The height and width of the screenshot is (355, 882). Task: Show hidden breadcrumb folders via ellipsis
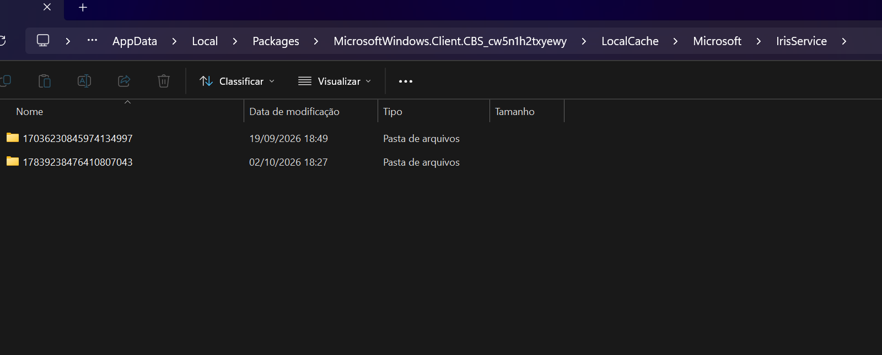[92, 40]
